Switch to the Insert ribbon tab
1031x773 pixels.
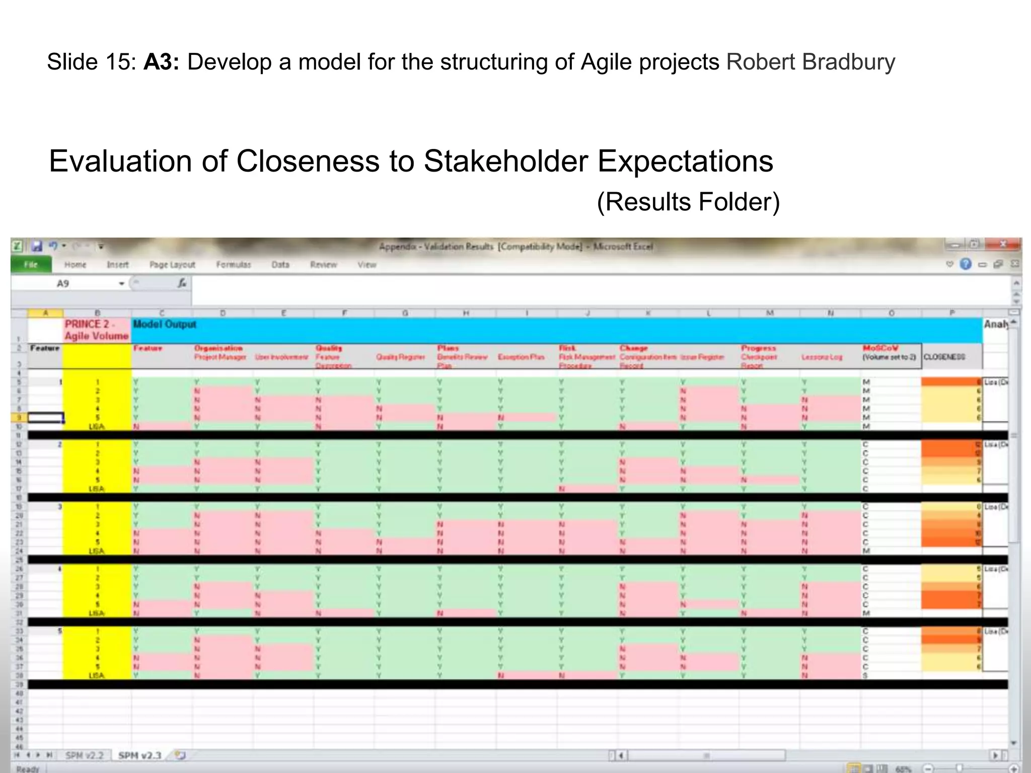click(117, 265)
